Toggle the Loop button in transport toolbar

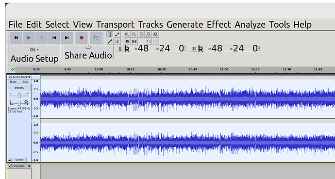click(96, 38)
